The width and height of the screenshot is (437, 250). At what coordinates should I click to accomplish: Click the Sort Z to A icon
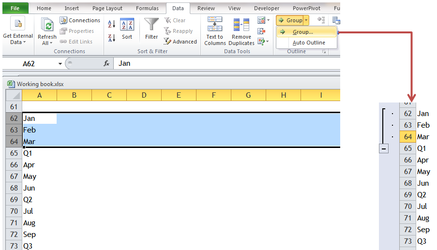111,38
